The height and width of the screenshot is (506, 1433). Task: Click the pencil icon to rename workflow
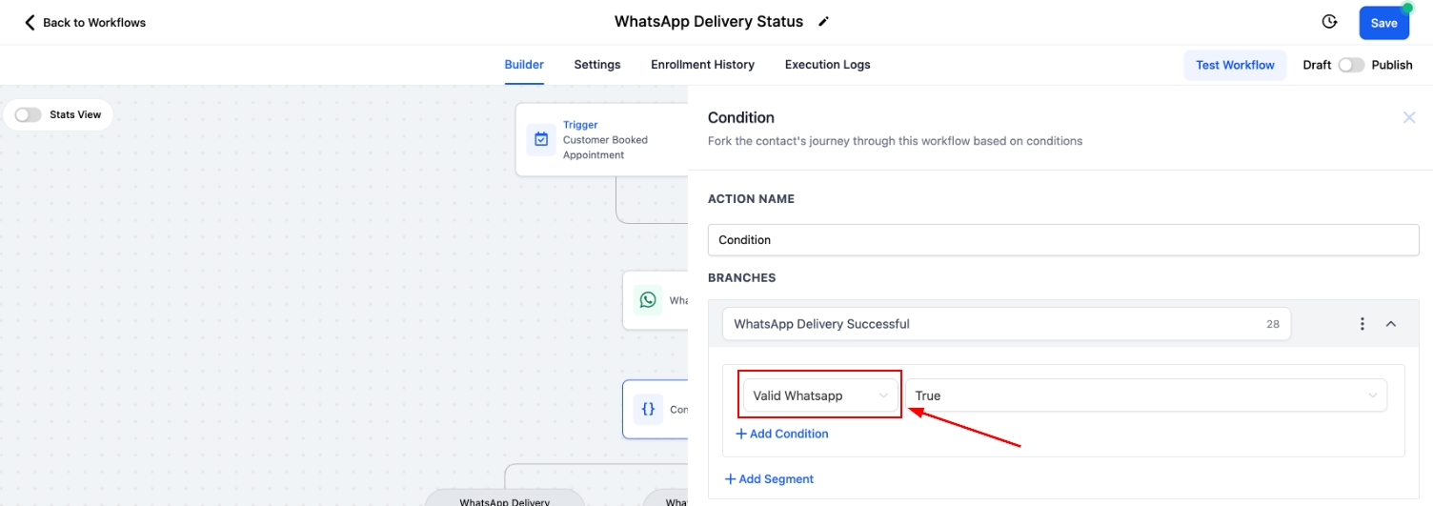824,22
